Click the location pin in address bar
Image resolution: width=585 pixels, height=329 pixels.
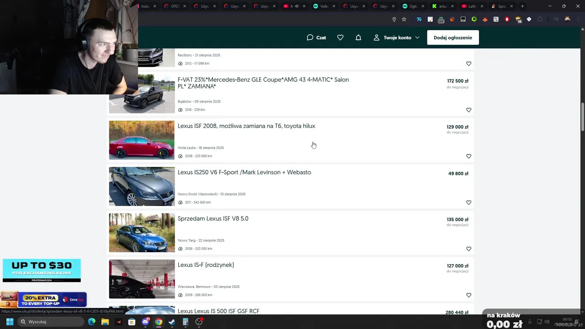(x=394, y=19)
